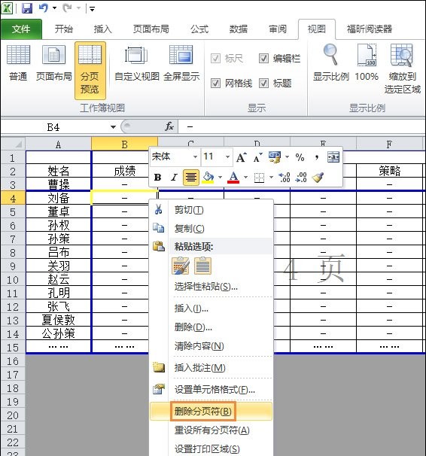The width and height of the screenshot is (426, 456).
Task: Select row 5 header
Action: pos(13,211)
